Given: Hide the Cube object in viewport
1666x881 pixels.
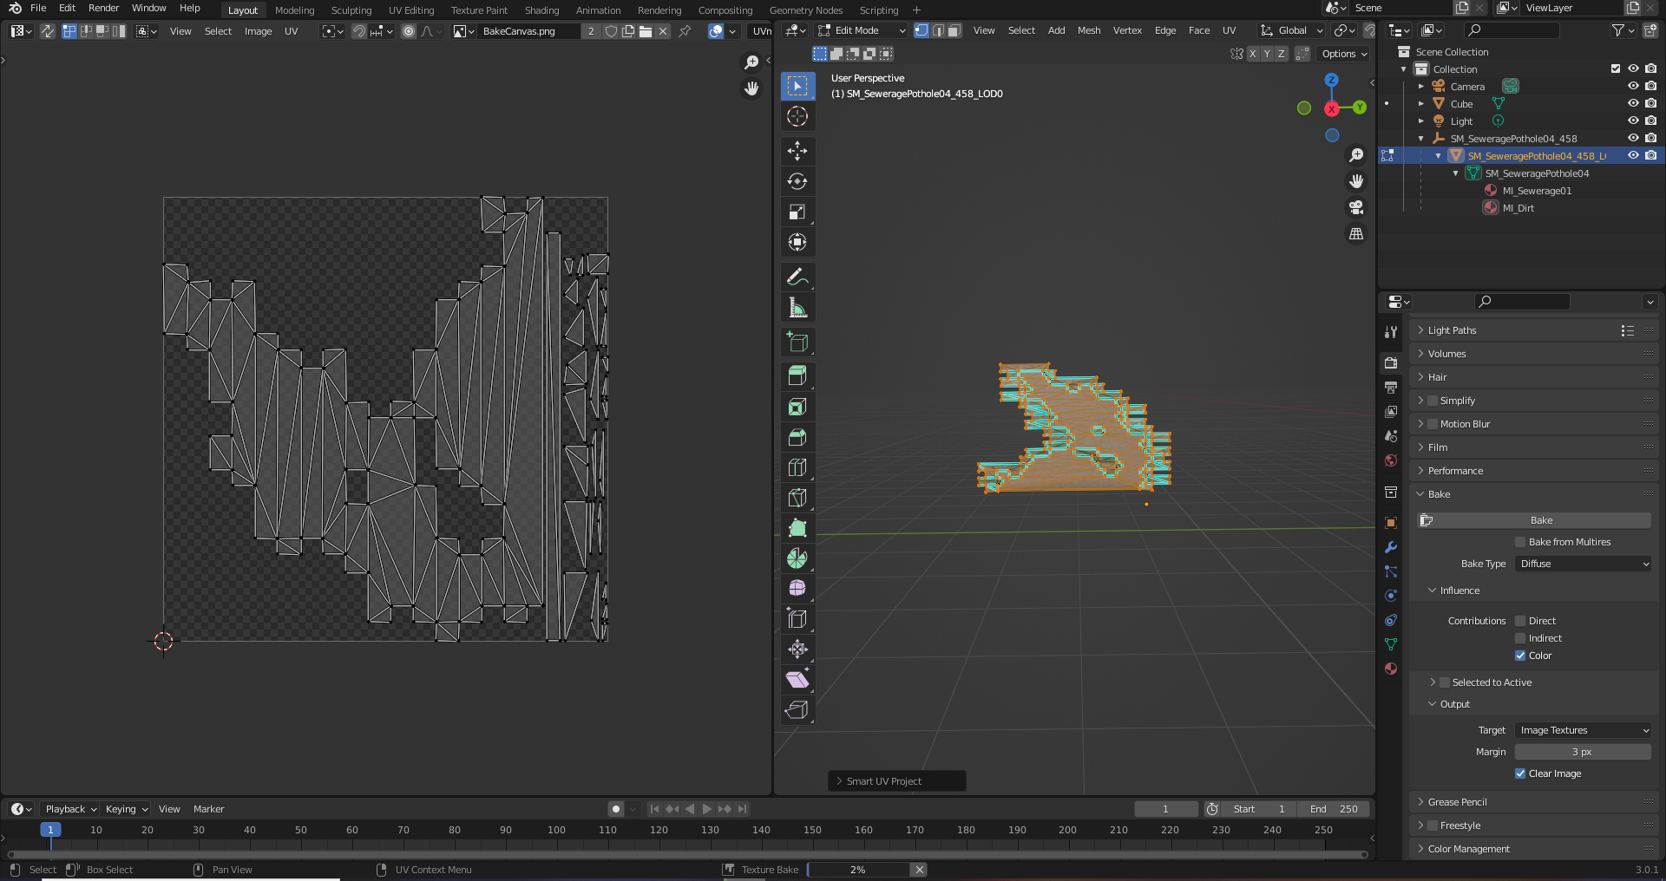Looking at the screenshot, I should click(x=1633, y=103).
